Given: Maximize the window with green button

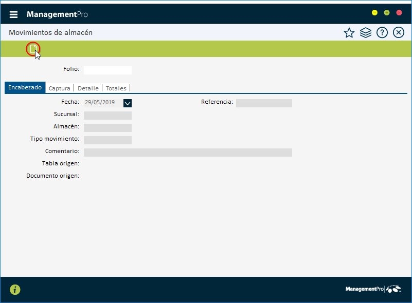Looking at the screenshot, I should [x=387, y=13].
